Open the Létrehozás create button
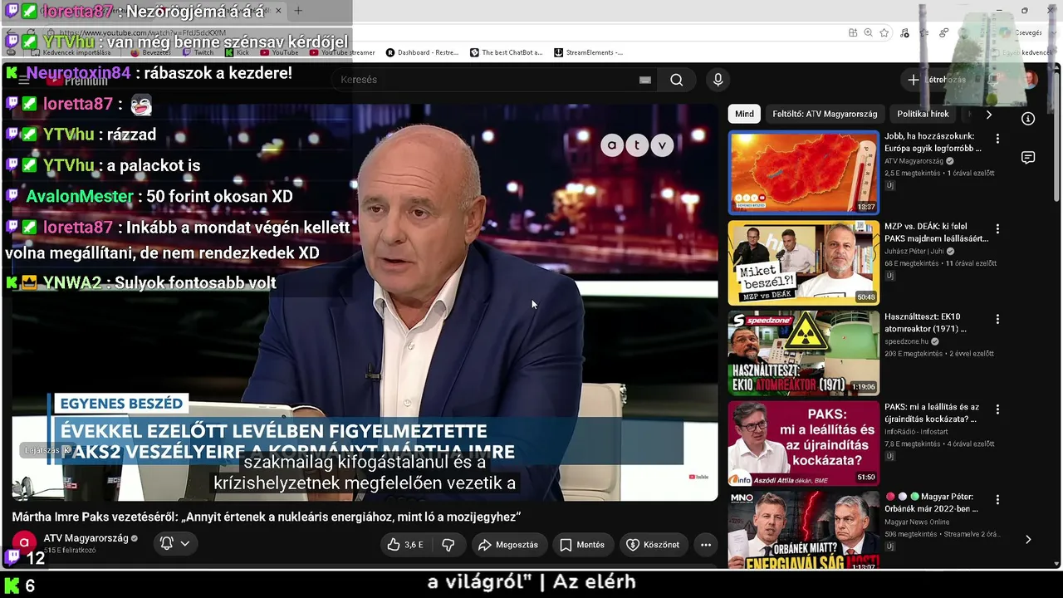This screenshot has width=1063, height=598. (938, 80)
